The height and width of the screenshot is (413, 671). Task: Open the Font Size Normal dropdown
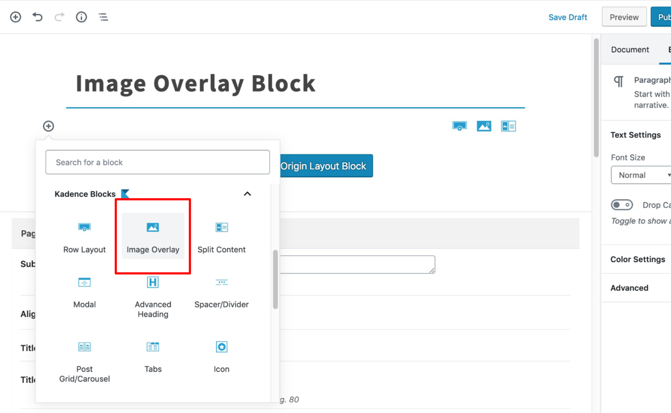click(x=642, y=175)
